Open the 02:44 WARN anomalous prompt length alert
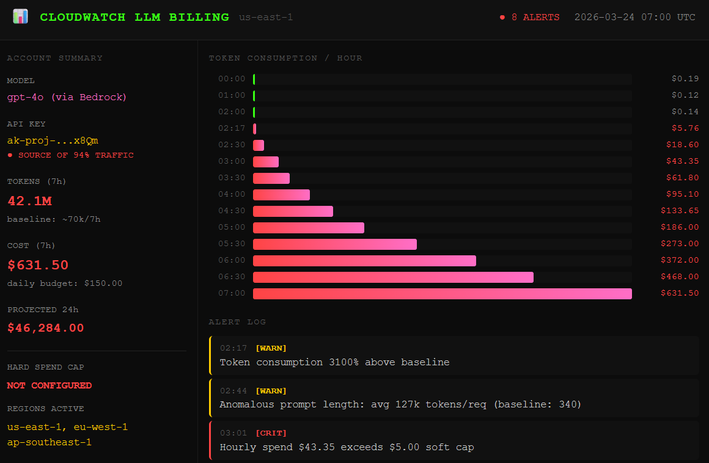 pos(454,398)
